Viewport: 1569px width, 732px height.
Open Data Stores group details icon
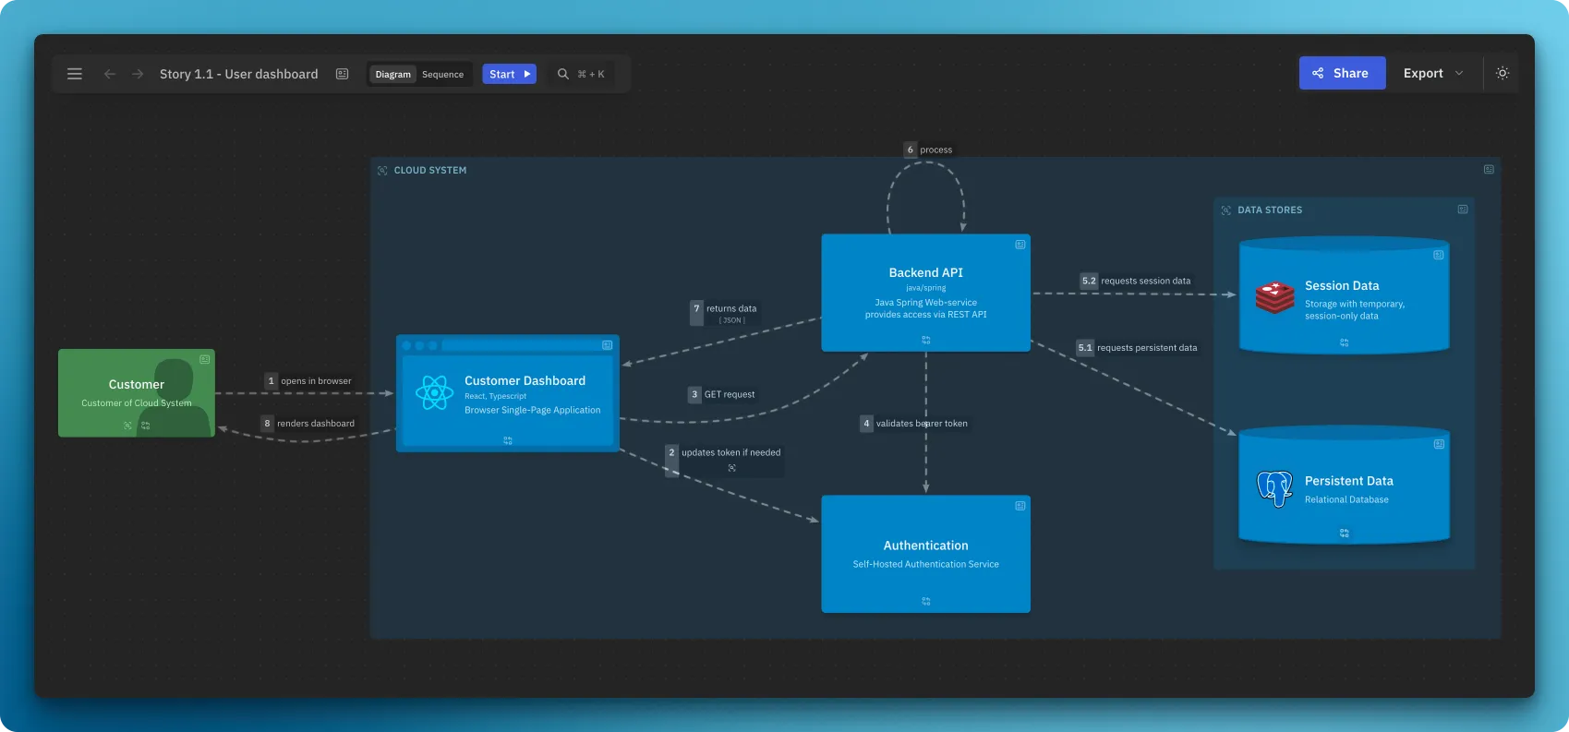tap(1463, 210)
